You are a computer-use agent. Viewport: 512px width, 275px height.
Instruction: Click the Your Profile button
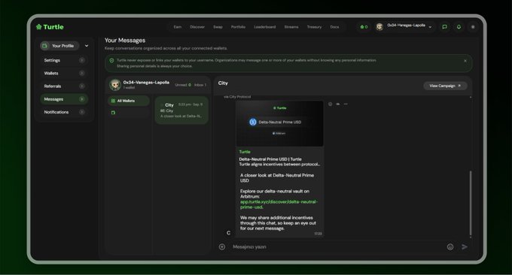(59, 46)
